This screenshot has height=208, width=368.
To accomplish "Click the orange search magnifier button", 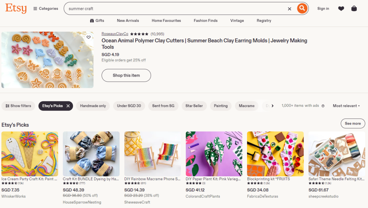I will (302, 9).
